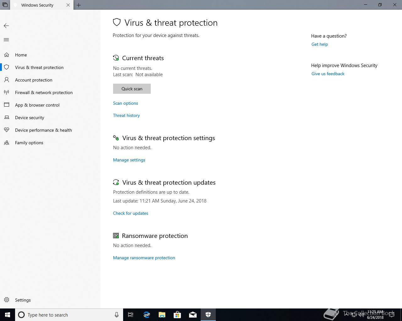Close the Windows Security tab
The width and height of the screenshot is (402, 321).
pyautogui.click(x=68, y=5)
